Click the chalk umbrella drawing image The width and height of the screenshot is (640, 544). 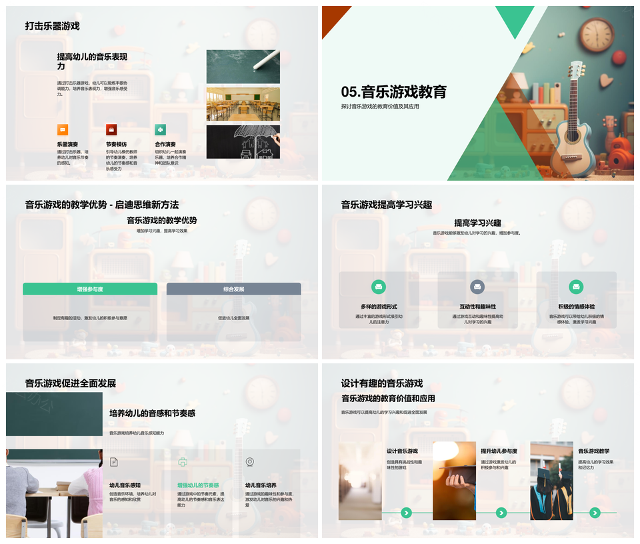tap(243, 142)
